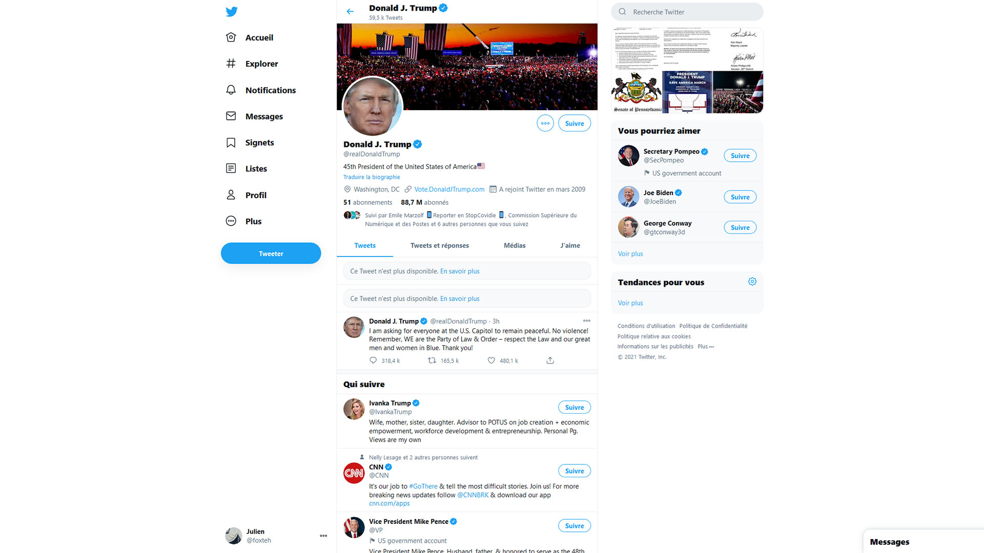This screenshot has width=984, height=553.
Task: Open the Signets bookmark icon
Action: (231, 142)
